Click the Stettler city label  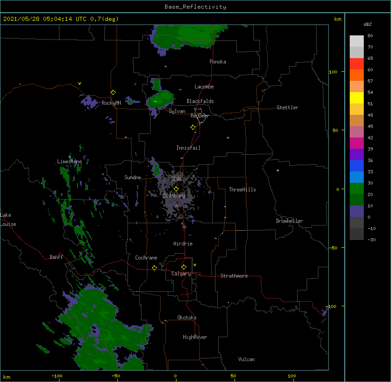click(288, 108)
